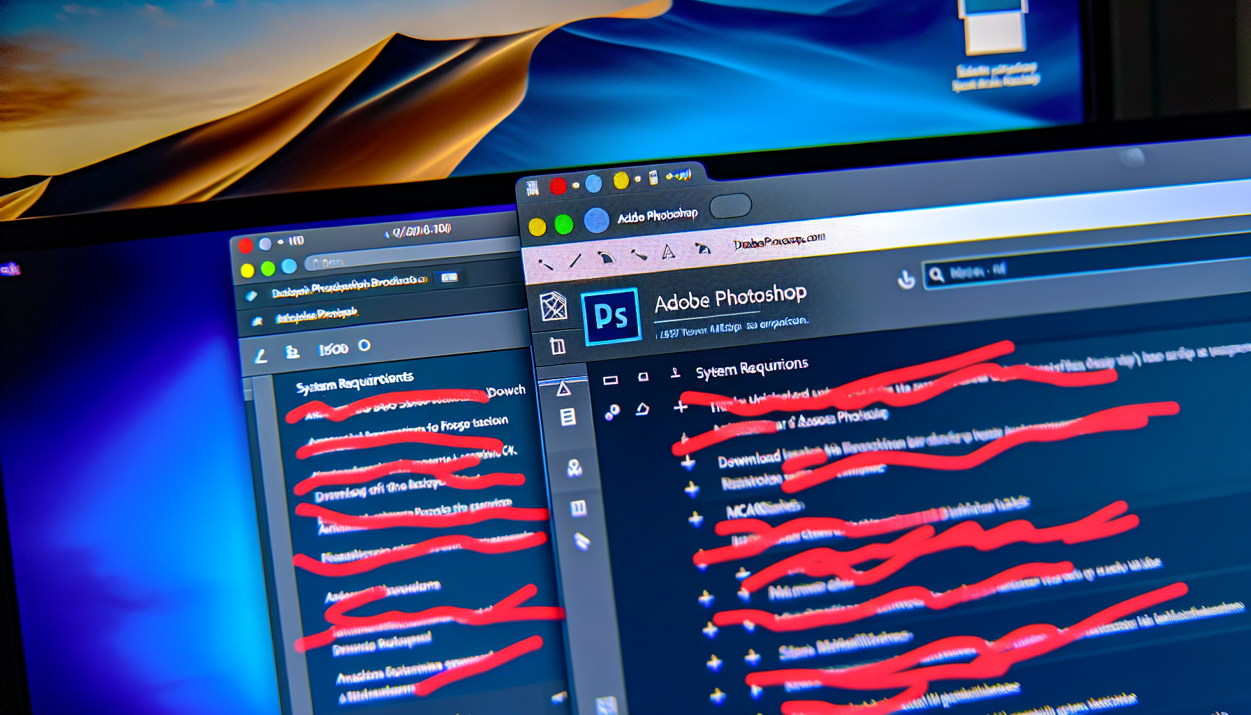Click the wireframe cube icon beside the Ps logo
The width and height of the screenshot is (1251, 715).
click(554, 307)
